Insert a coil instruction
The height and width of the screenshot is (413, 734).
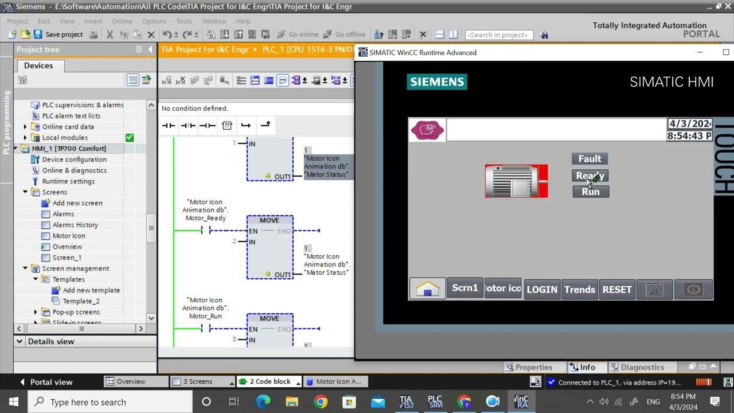[x=207, y=126]
